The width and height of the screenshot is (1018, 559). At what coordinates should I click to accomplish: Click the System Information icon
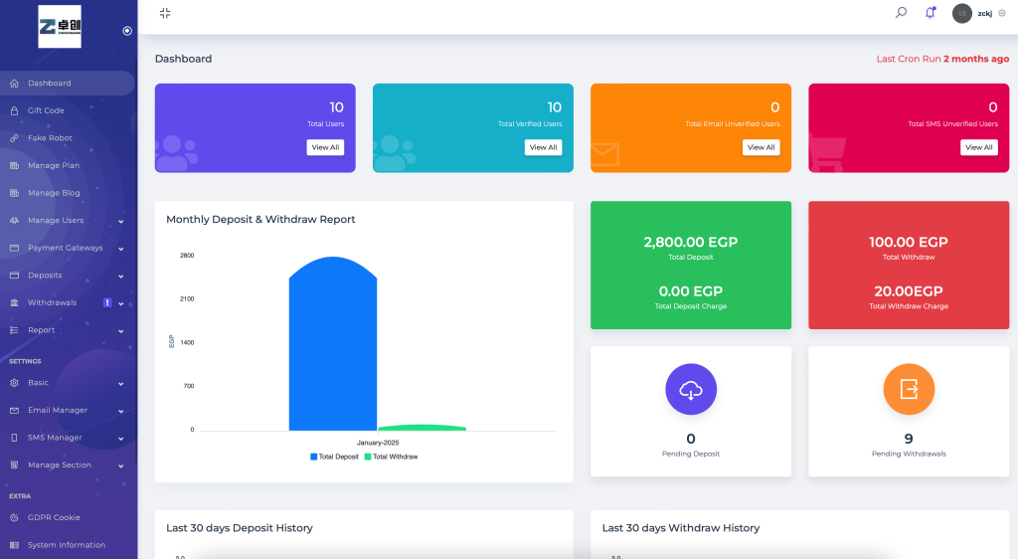(x=14, y=545)
